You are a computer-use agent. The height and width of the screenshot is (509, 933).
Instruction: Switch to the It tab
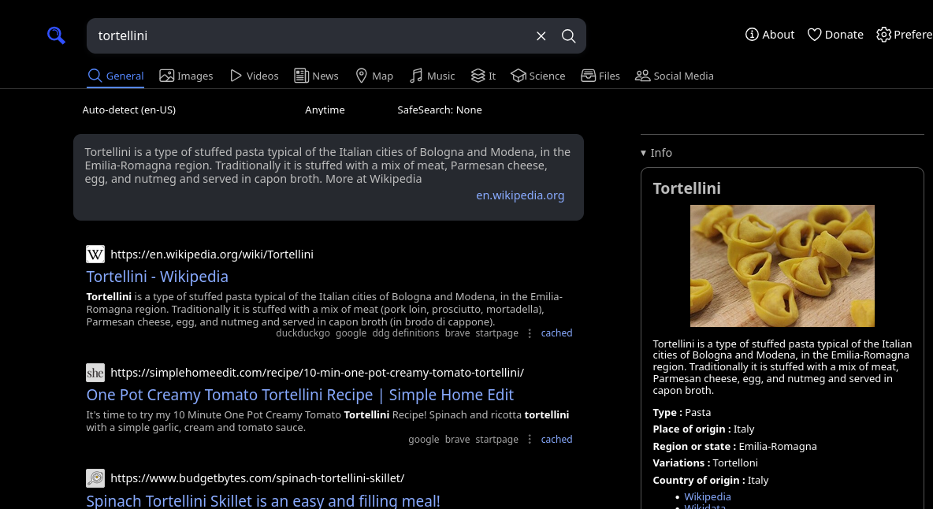(483, 76)
